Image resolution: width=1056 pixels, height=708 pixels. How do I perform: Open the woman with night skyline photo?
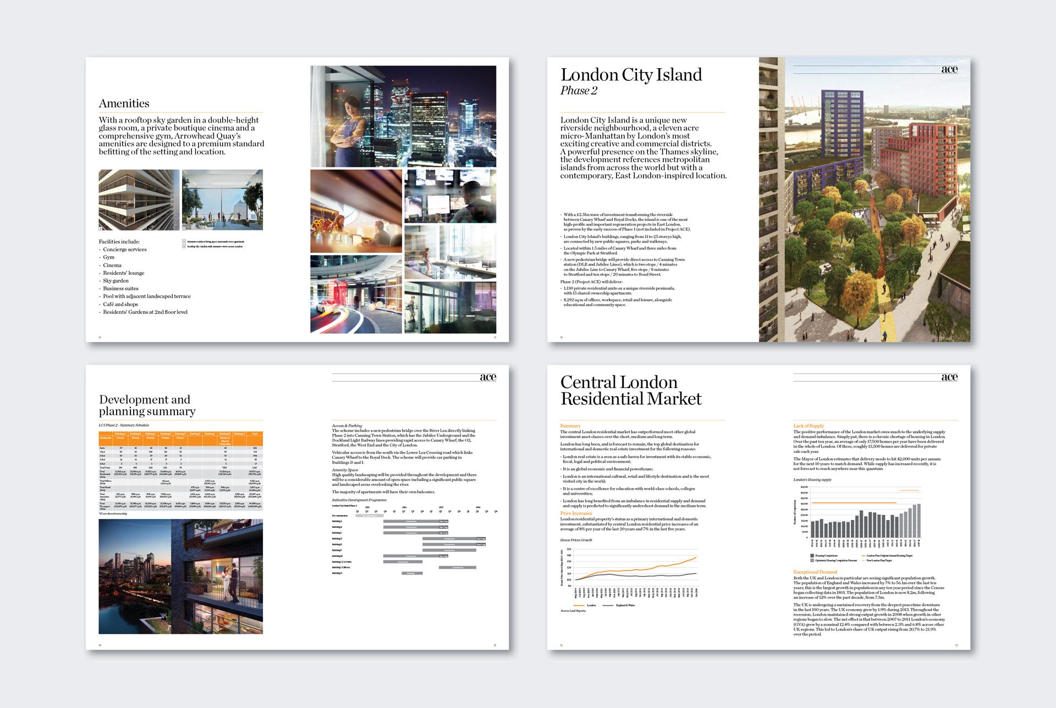coord(403,116)
